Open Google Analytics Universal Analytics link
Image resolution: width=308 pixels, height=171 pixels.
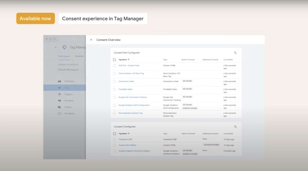coord(134,151)
